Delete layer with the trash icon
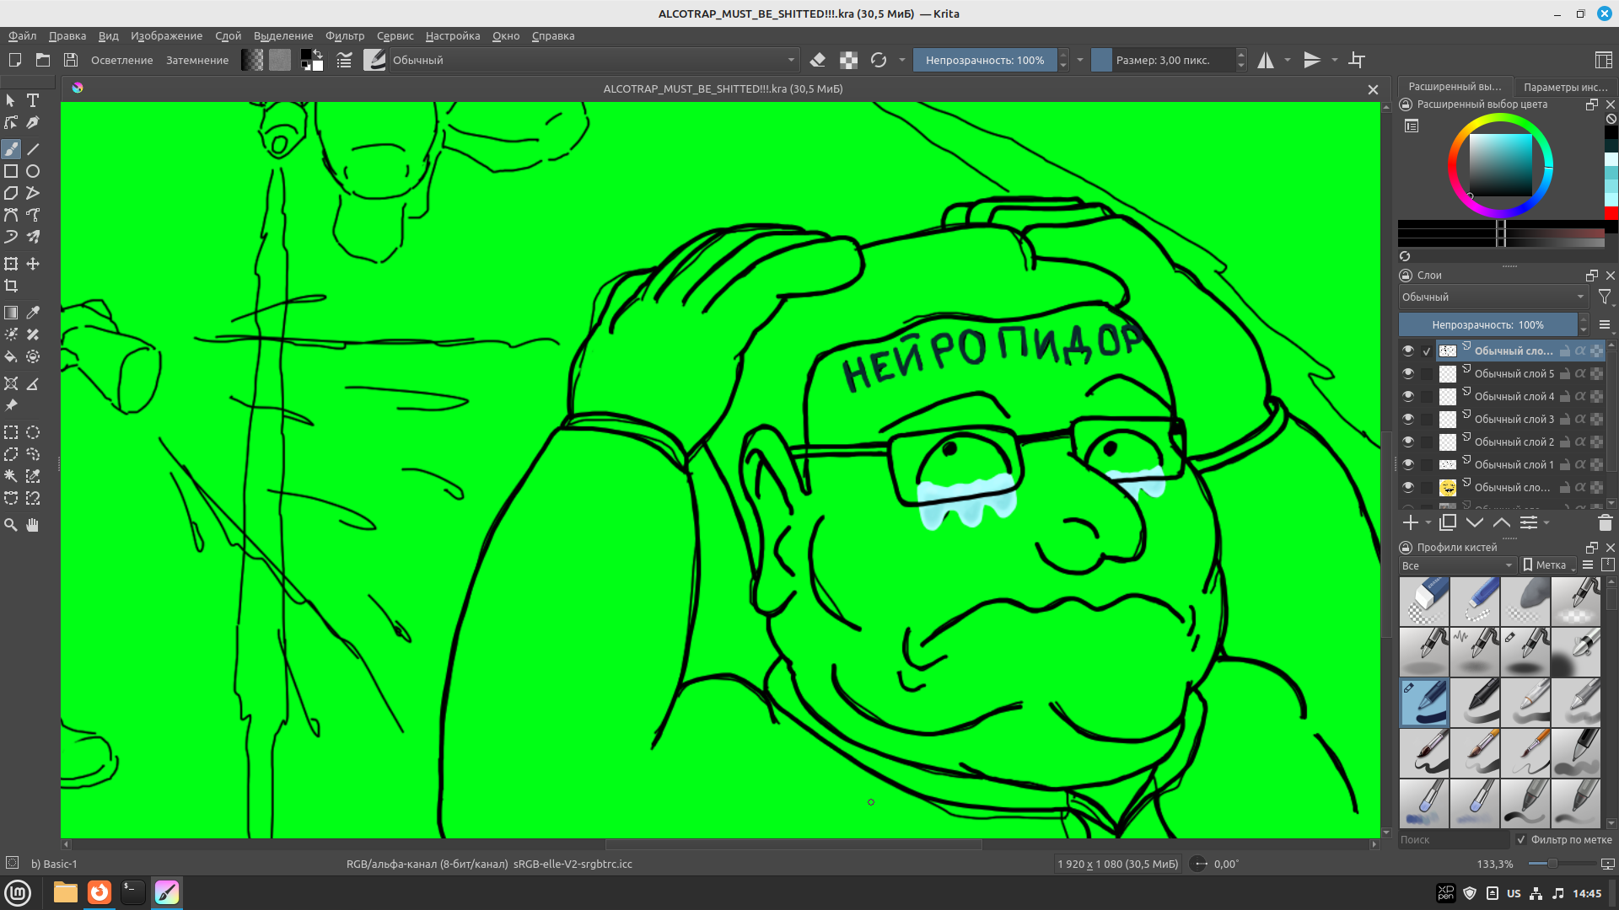Screen dimensions: 1619x910 [1605, 523]
